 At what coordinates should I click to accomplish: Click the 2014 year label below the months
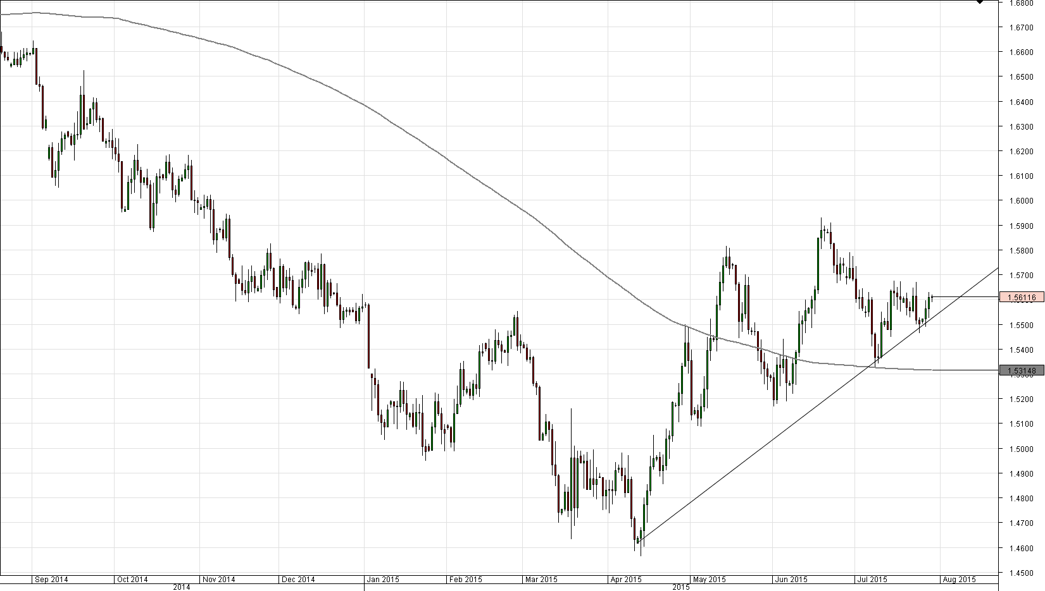point(182,587)
